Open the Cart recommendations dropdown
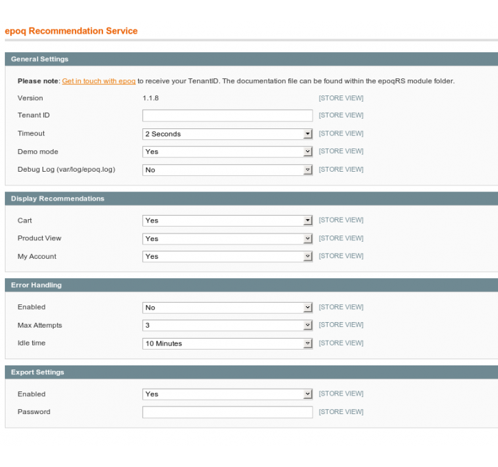Viewport: 498px width, 467px height. click(x=227, y=220)
